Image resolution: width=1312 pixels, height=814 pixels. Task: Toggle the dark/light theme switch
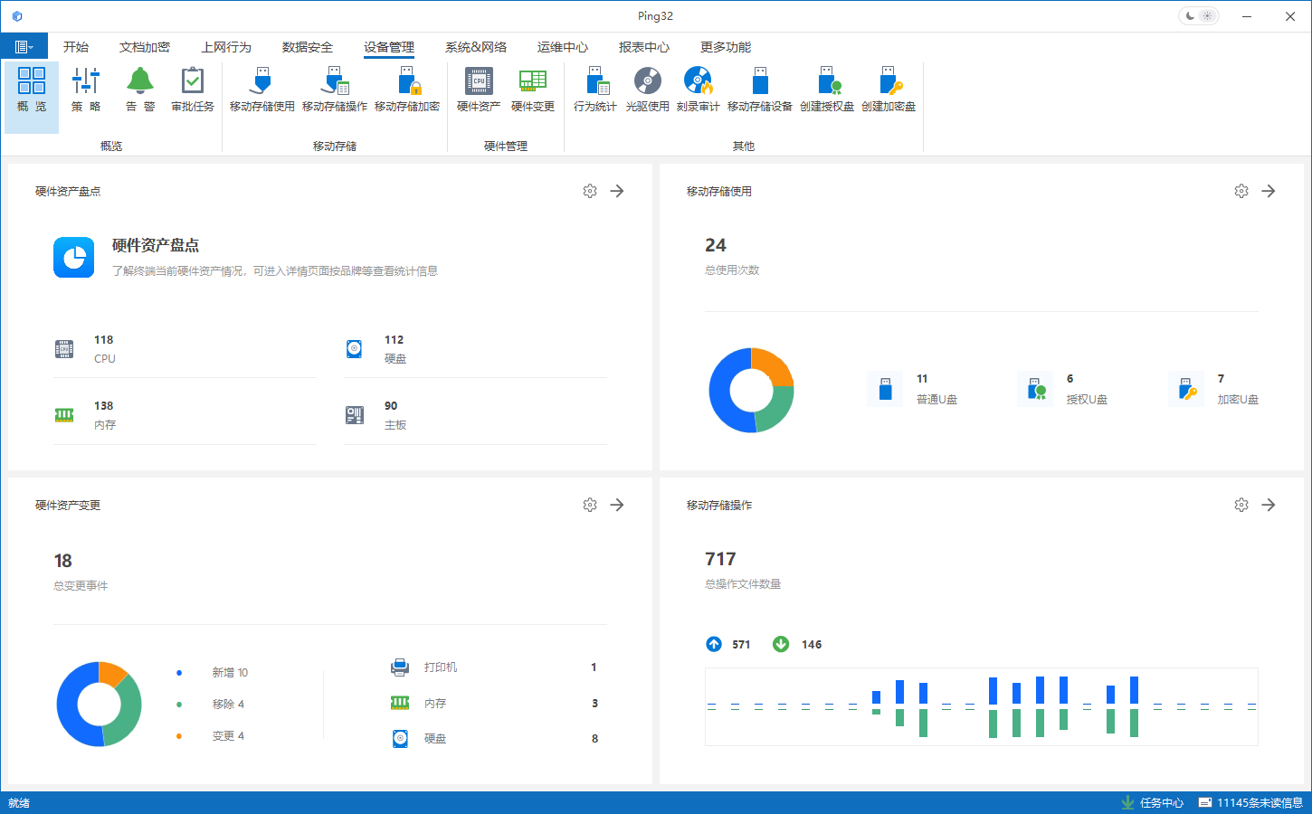[1198, 16]
